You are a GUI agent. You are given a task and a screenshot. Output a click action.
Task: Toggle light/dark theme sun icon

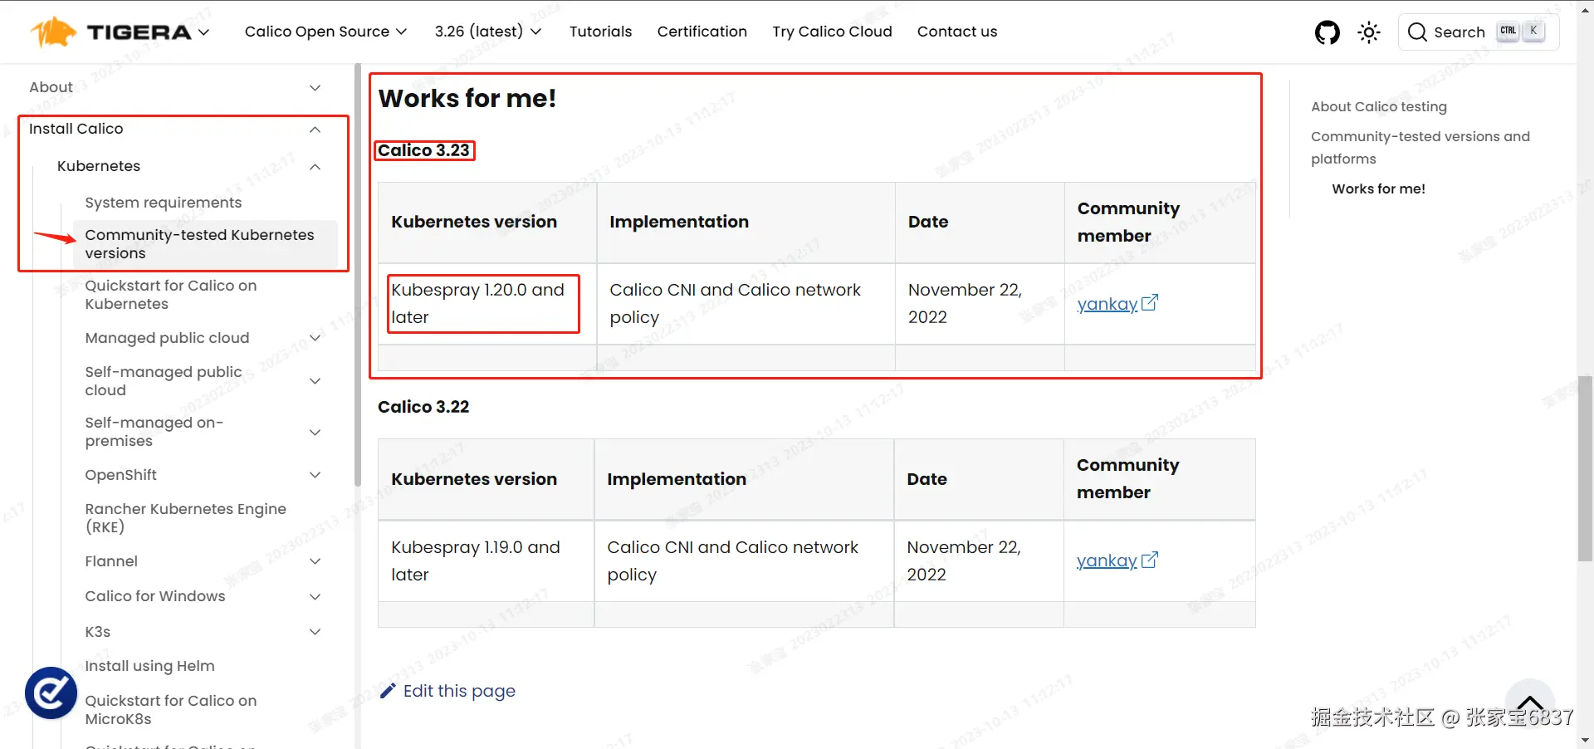[1369, 32]
